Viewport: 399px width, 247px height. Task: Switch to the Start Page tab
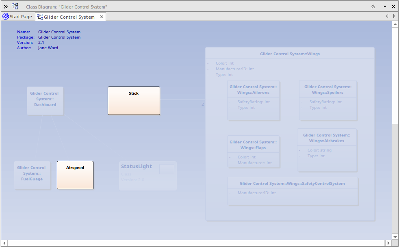tap(18, 17)
